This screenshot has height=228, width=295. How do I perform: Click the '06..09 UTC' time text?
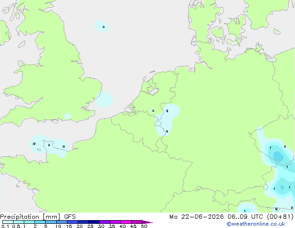point(245,217)
